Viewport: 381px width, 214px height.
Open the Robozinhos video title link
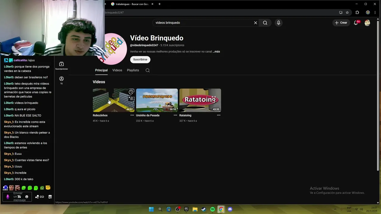[100, 115]
